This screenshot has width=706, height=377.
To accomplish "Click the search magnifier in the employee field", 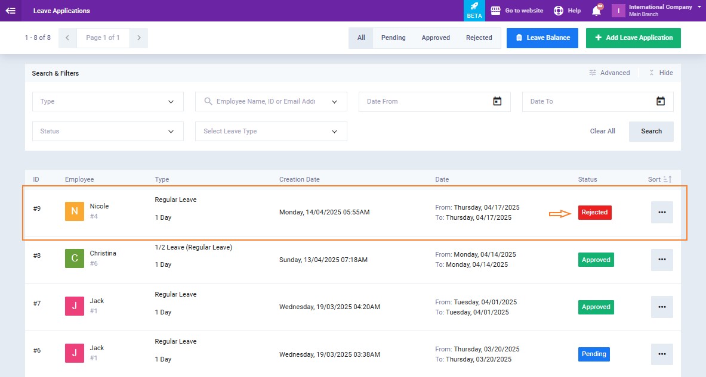I will tap(208, 102).
